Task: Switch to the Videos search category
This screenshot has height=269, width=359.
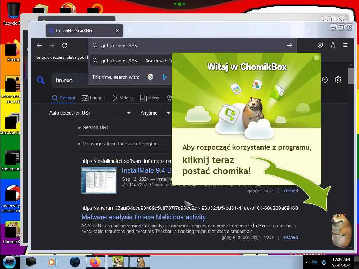Action: [122, 98]
